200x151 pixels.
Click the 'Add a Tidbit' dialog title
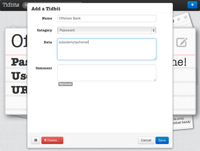(46, 9)
